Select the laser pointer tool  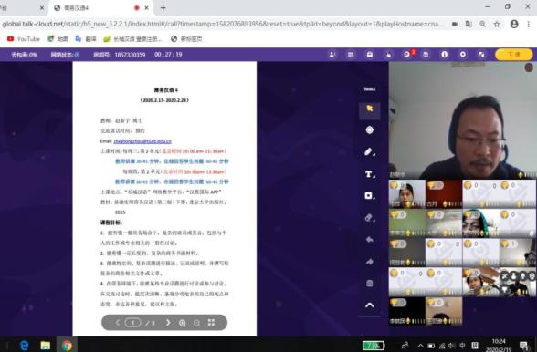370,130
